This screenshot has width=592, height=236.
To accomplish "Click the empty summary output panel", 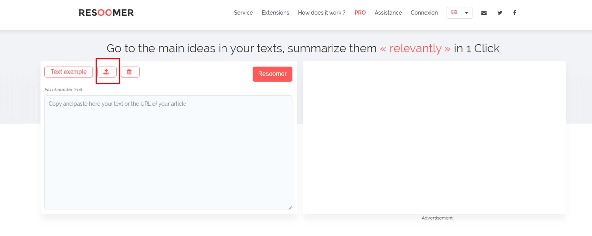I will (435, 137).
